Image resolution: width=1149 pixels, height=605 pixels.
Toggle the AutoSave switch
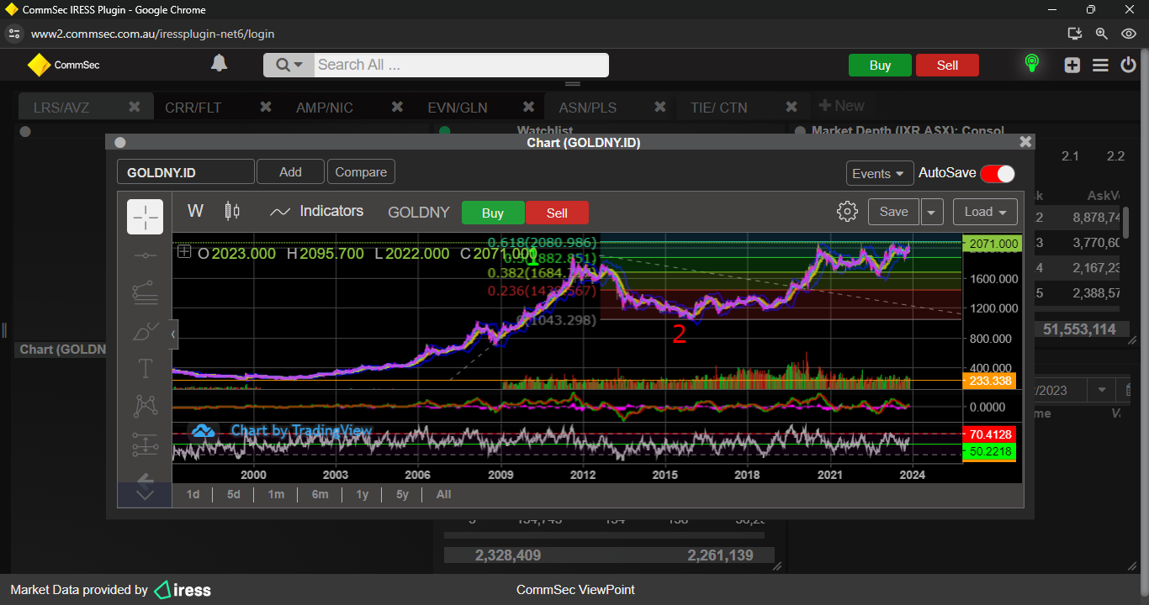pos(998,173)
